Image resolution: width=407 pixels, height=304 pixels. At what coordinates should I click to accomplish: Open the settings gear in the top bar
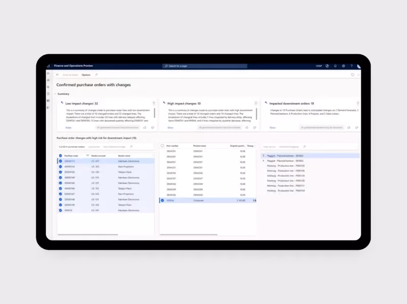(x=343, y=66)
